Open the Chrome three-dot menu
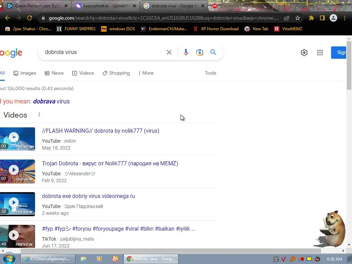Screen dimensions: 352x264 [344, 18]
